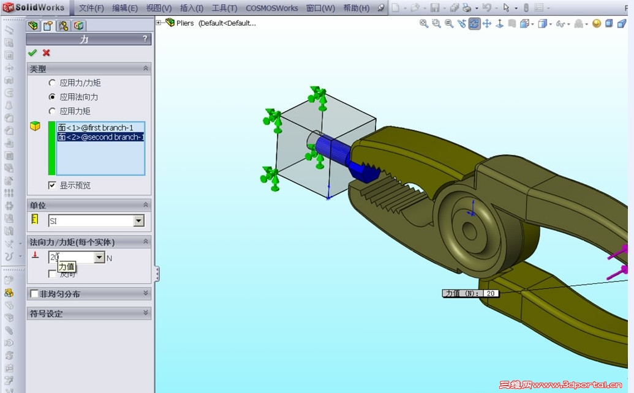This screenshot has height=393, width=634.
Task: Open the Display Style box icon
Action: (542, 23)
